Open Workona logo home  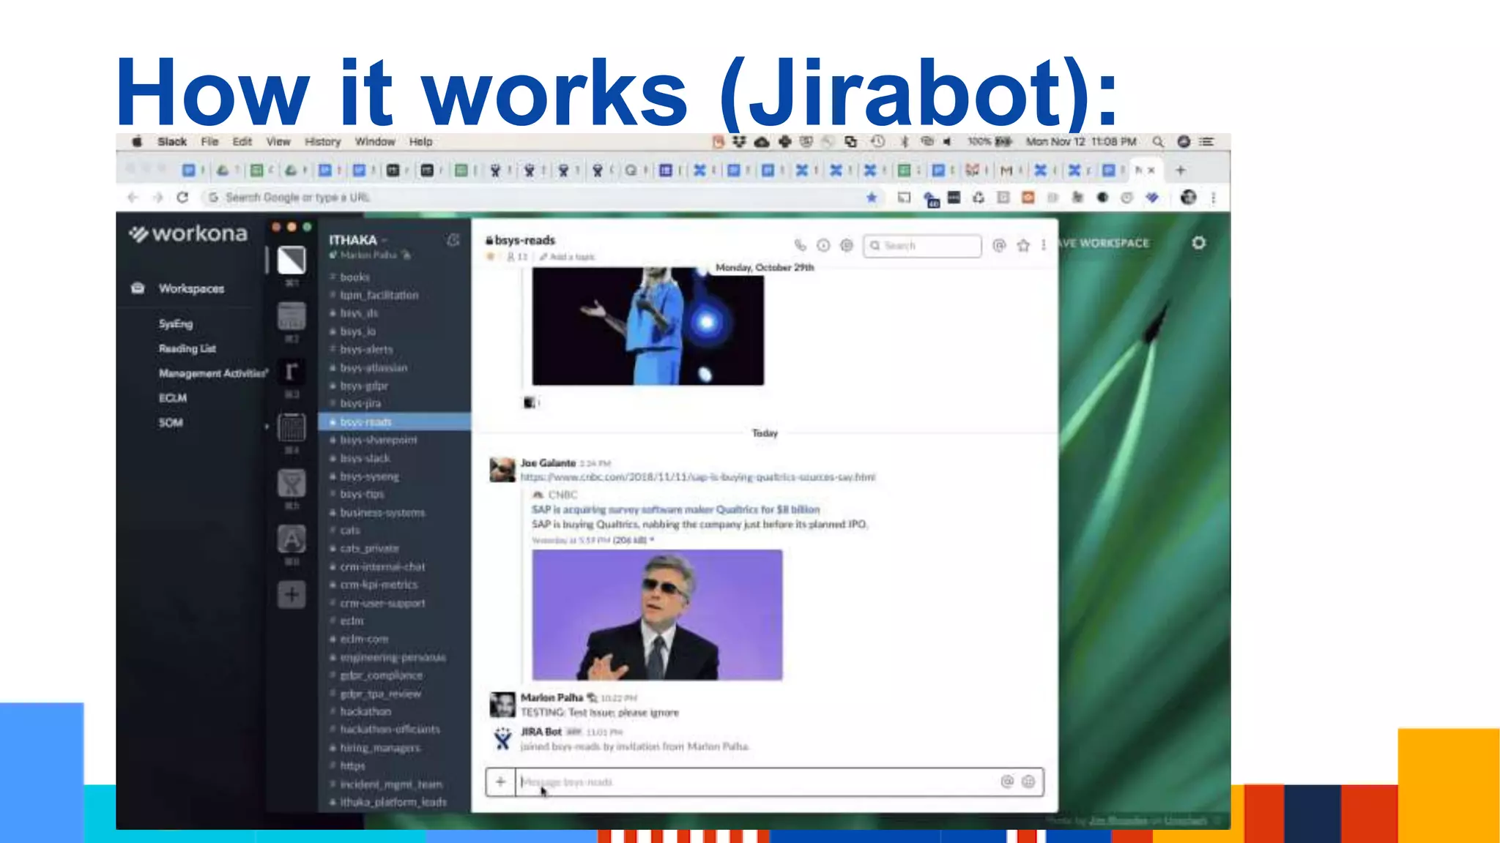pyautogui.click(x=189, y=233)
